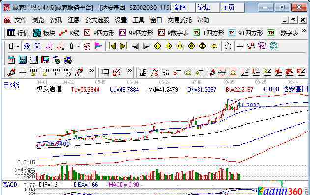
Task: Click the Md=41.2479 value
Action: click(163, 90)
